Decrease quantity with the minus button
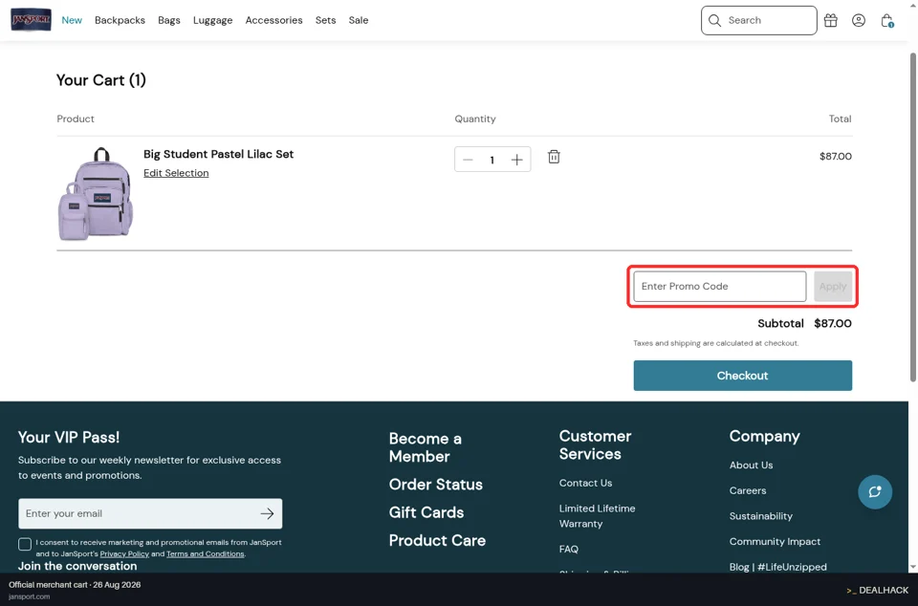This screenshot has height=606, width=918. tap(468, 160)
